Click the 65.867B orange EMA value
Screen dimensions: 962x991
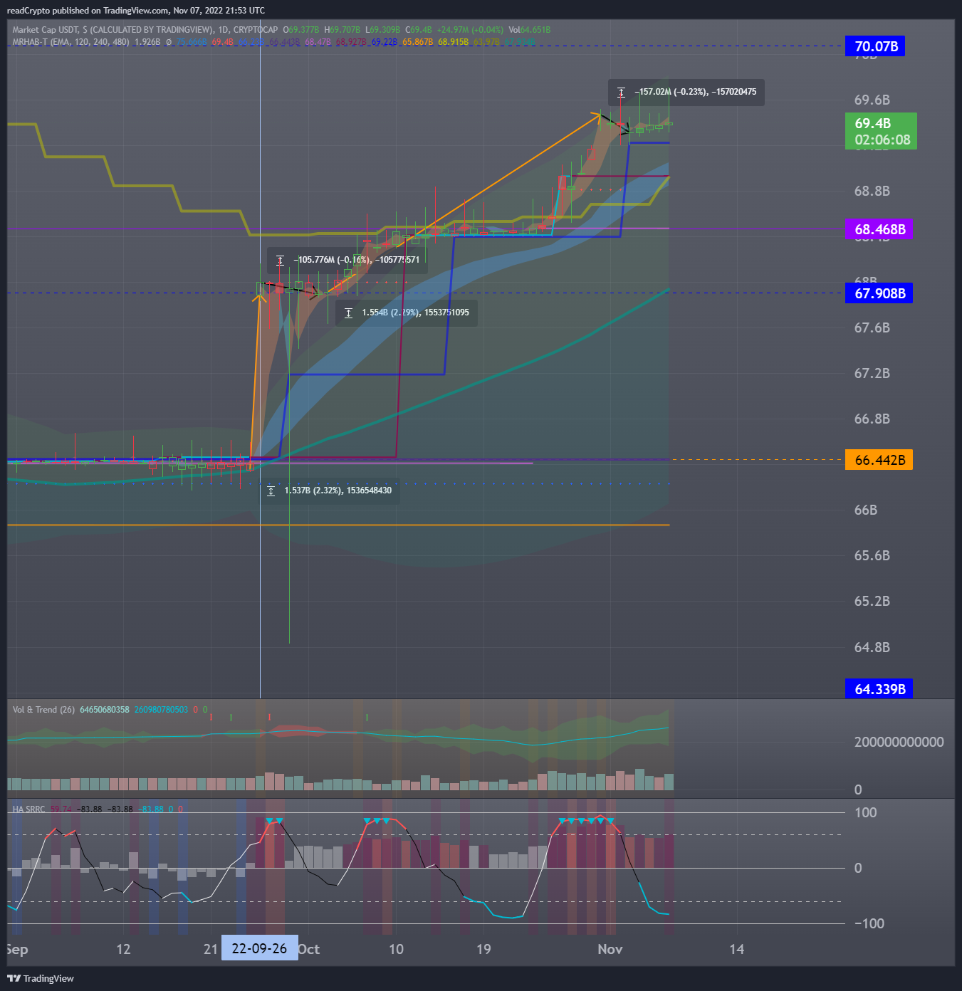(x=418, y=42)
